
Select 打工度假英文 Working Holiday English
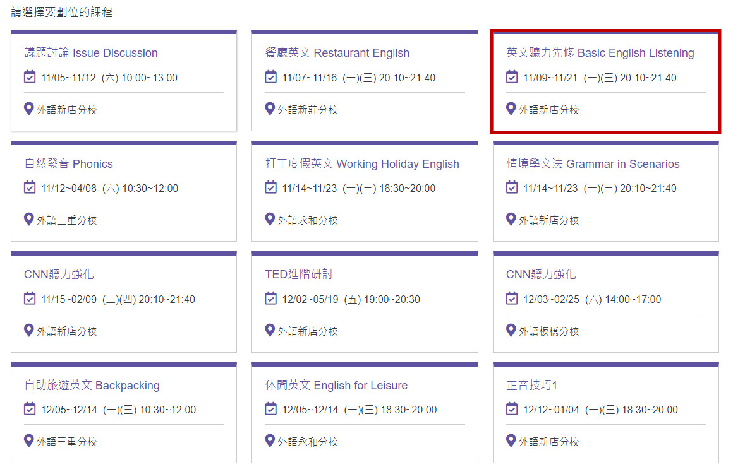362,164
